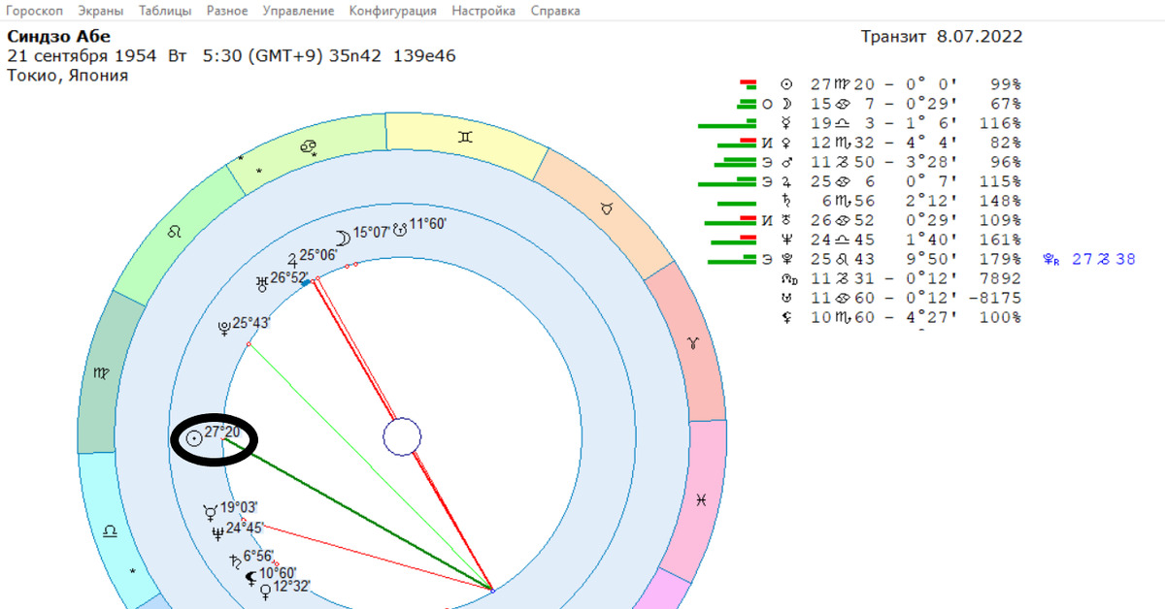This screenshot has height=609, width=1165.
Task: Click the 15°07' degree label beside the Moon
Action: 371,233
